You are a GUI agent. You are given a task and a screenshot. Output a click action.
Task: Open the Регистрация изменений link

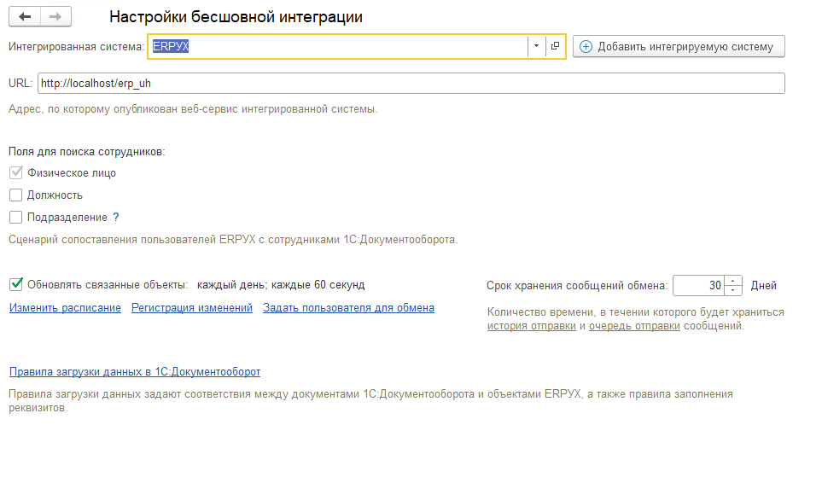coord(192,308)
